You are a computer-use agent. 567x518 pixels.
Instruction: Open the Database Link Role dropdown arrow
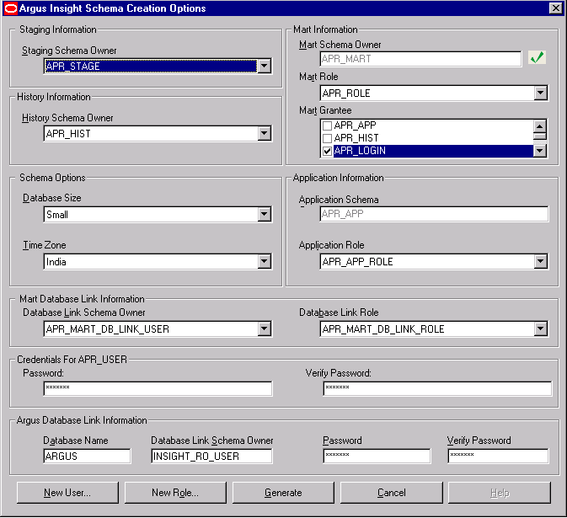click(x=540, y=328)
